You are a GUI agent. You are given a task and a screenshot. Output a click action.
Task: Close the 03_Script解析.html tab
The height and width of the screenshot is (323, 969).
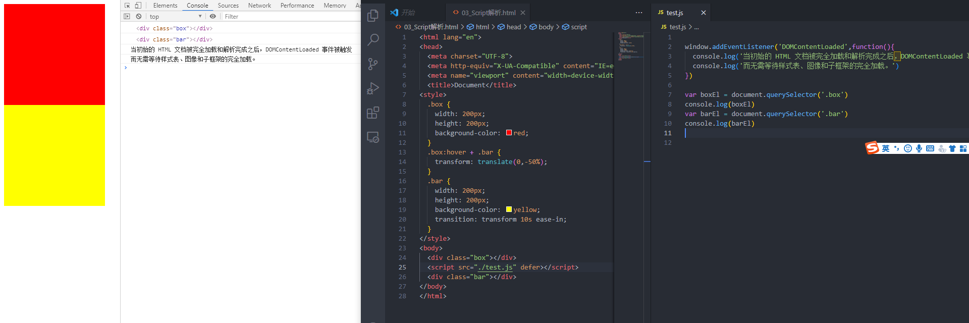pyautogui.click(x=523, y=13)
